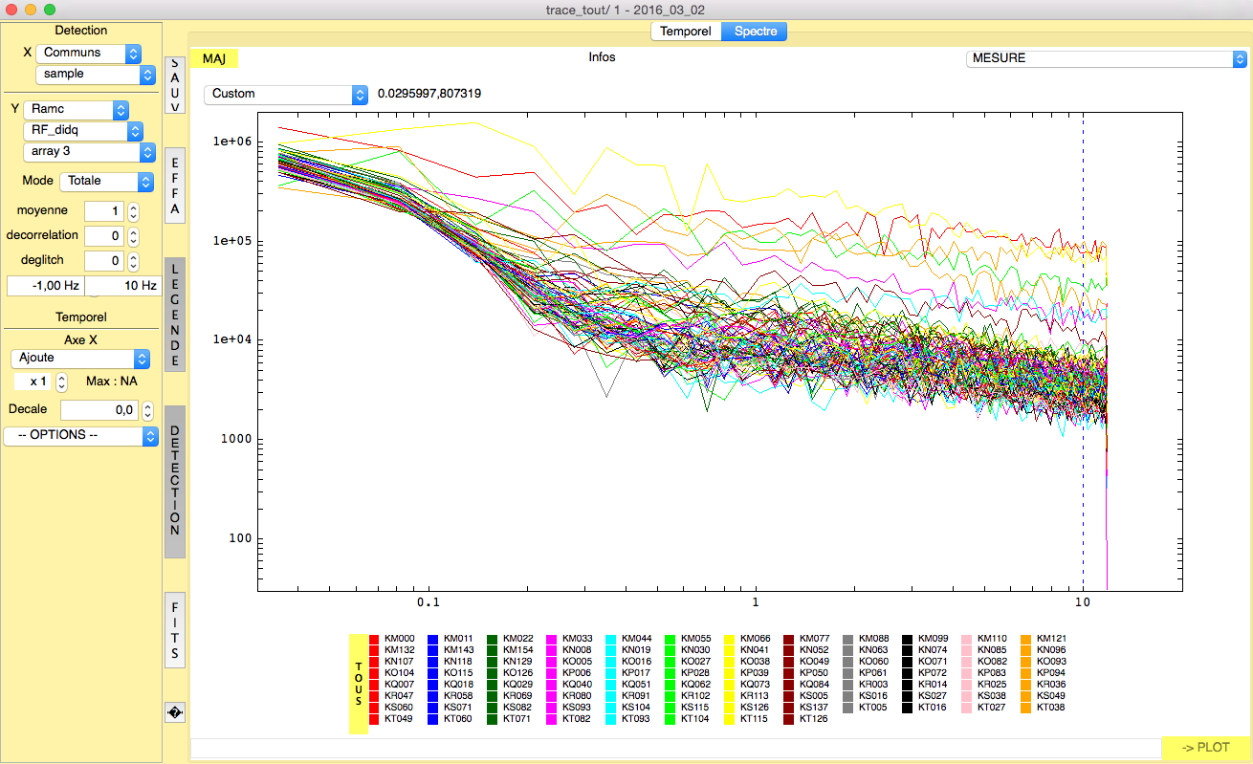Click the orange square beside KM121
1253x764 pixels.
tap(1027, 639)
